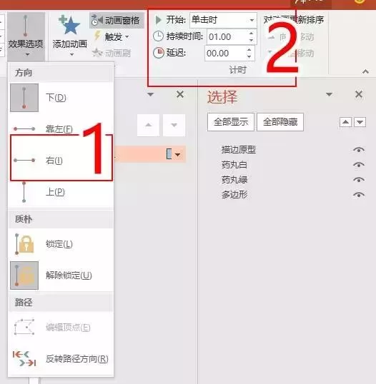This screenshot has width=376, height=384.
Task: Select the 描边原型 object
Action: coord(239,150)
